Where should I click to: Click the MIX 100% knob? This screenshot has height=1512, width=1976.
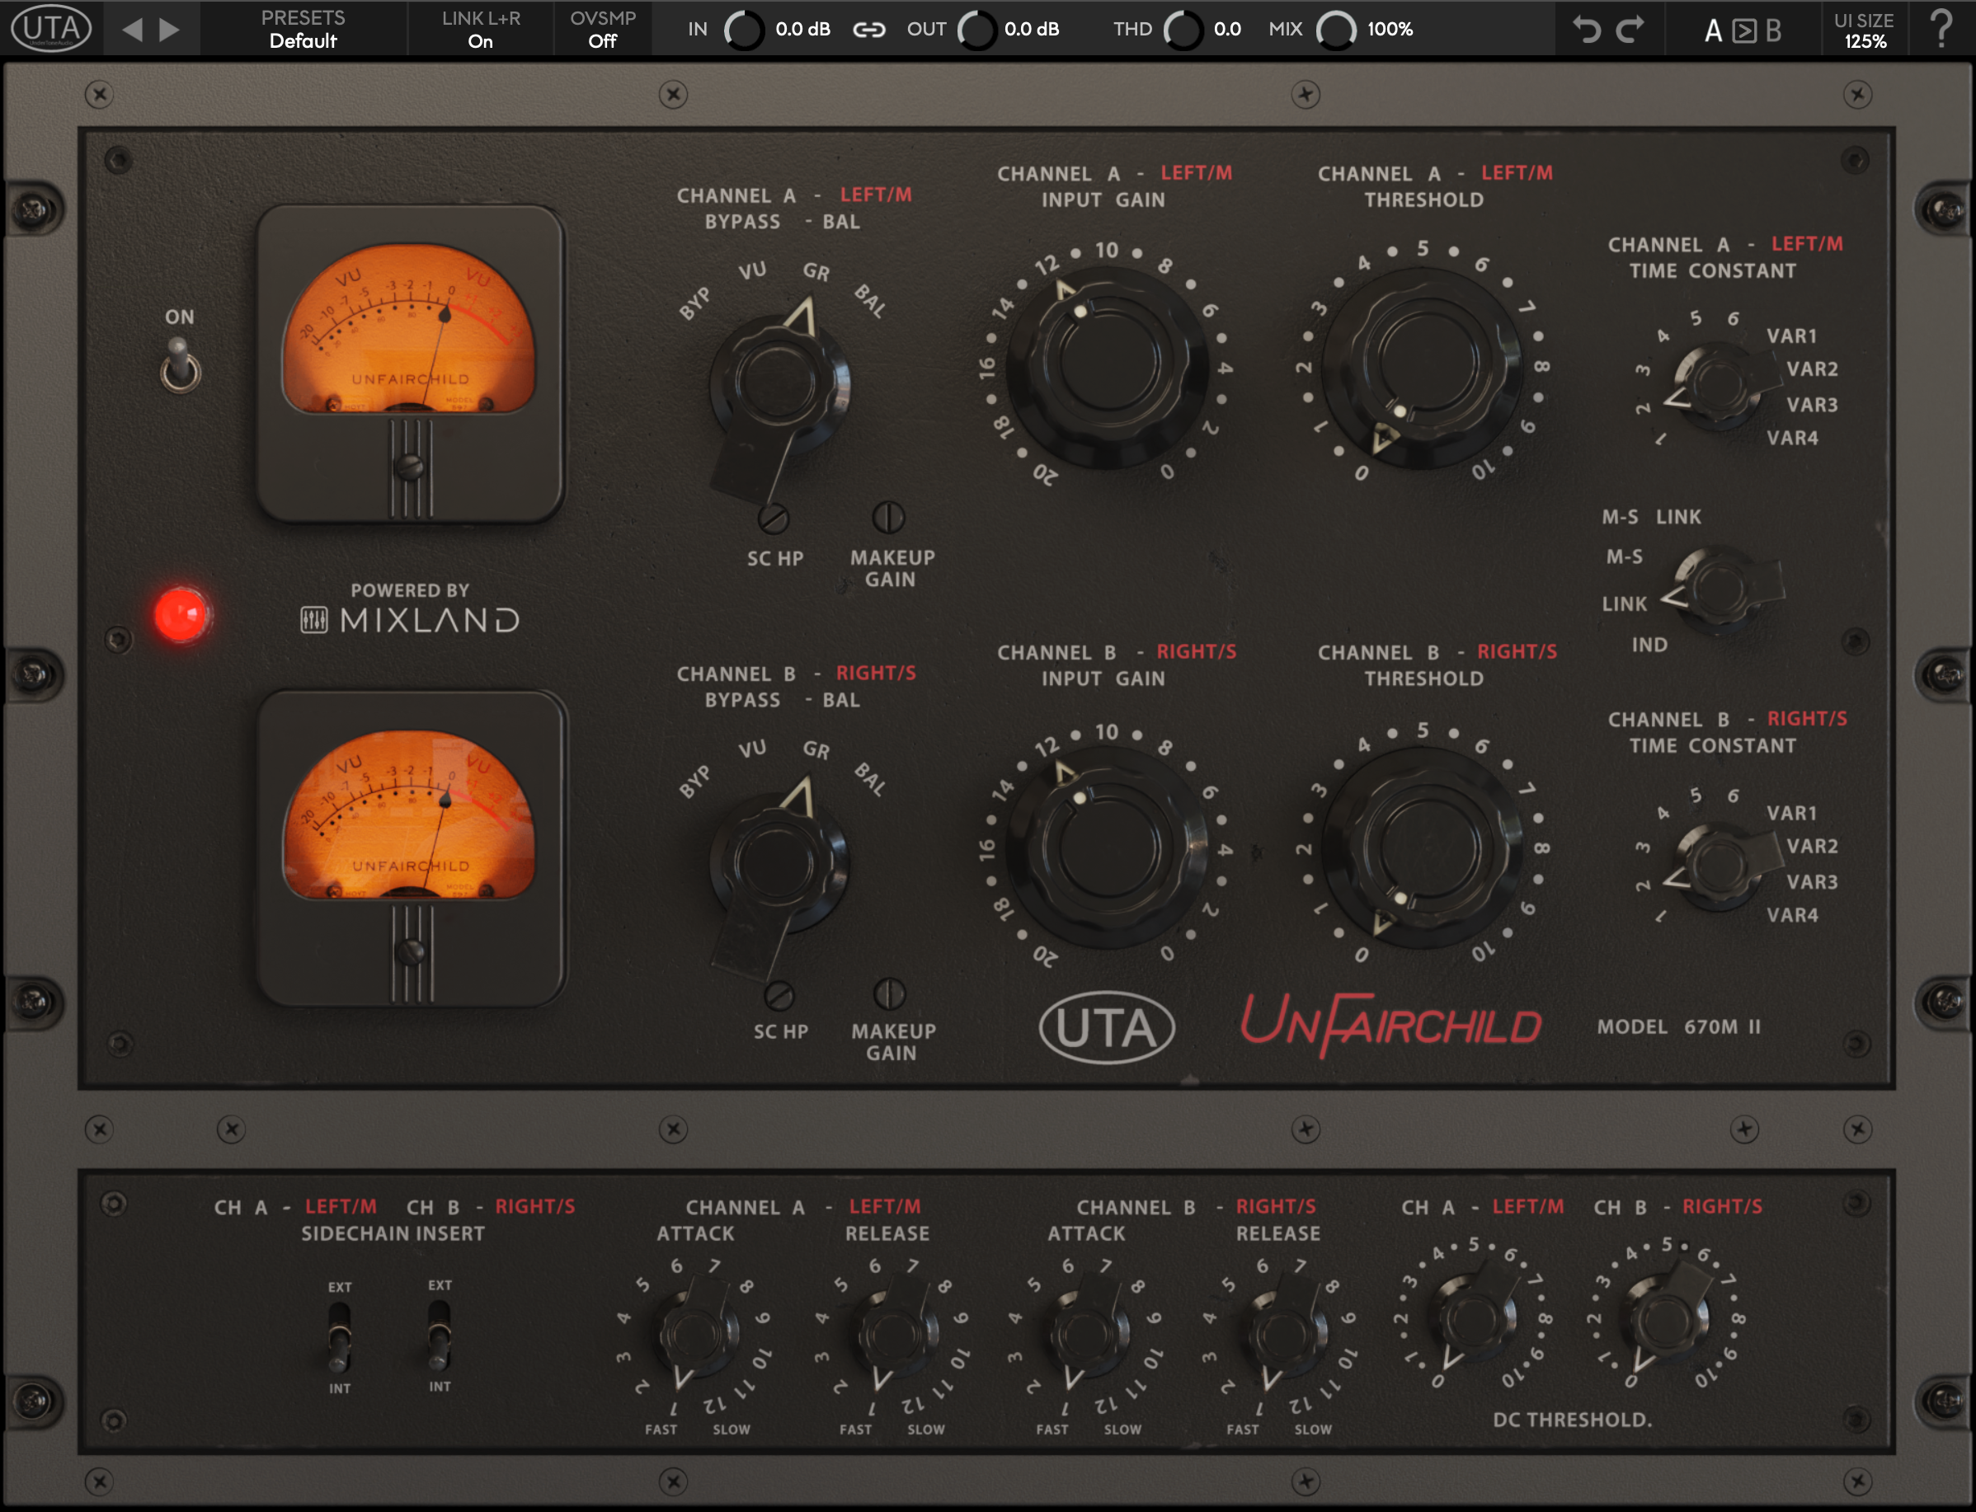(x=1336, y=30)
